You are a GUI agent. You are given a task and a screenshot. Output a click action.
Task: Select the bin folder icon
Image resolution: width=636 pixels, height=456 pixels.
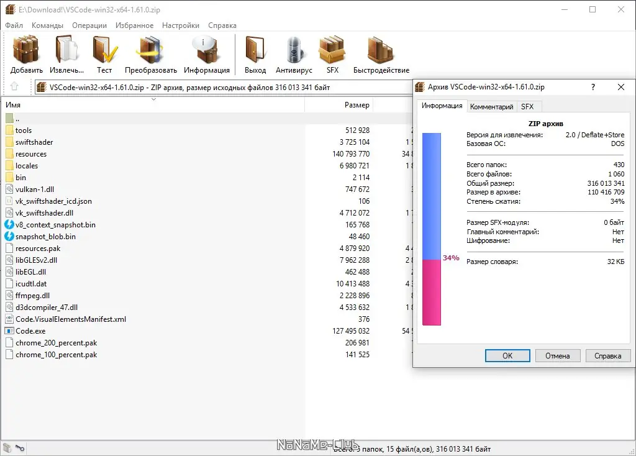click(10, 177)
